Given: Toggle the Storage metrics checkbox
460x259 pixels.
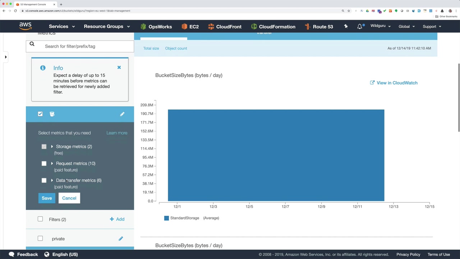Looking at the screenshot, I should click(x=44, y=146).
